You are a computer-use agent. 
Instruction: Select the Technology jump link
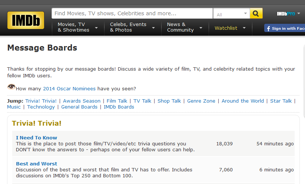click(x=41, y=107)
